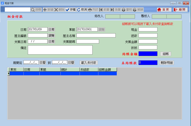Click the 載入未付款 load button
Viewport: 191px width, 126px height.
tap(89, 63)
